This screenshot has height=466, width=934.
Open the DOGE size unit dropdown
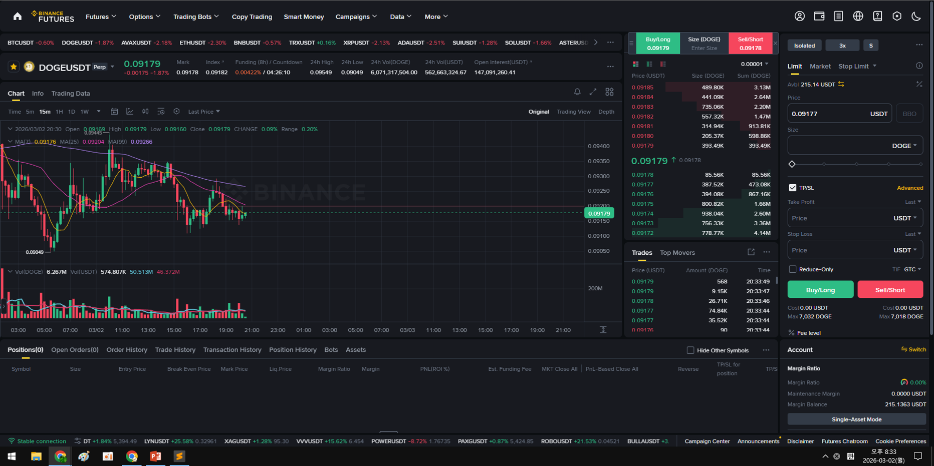pos(904,146)
